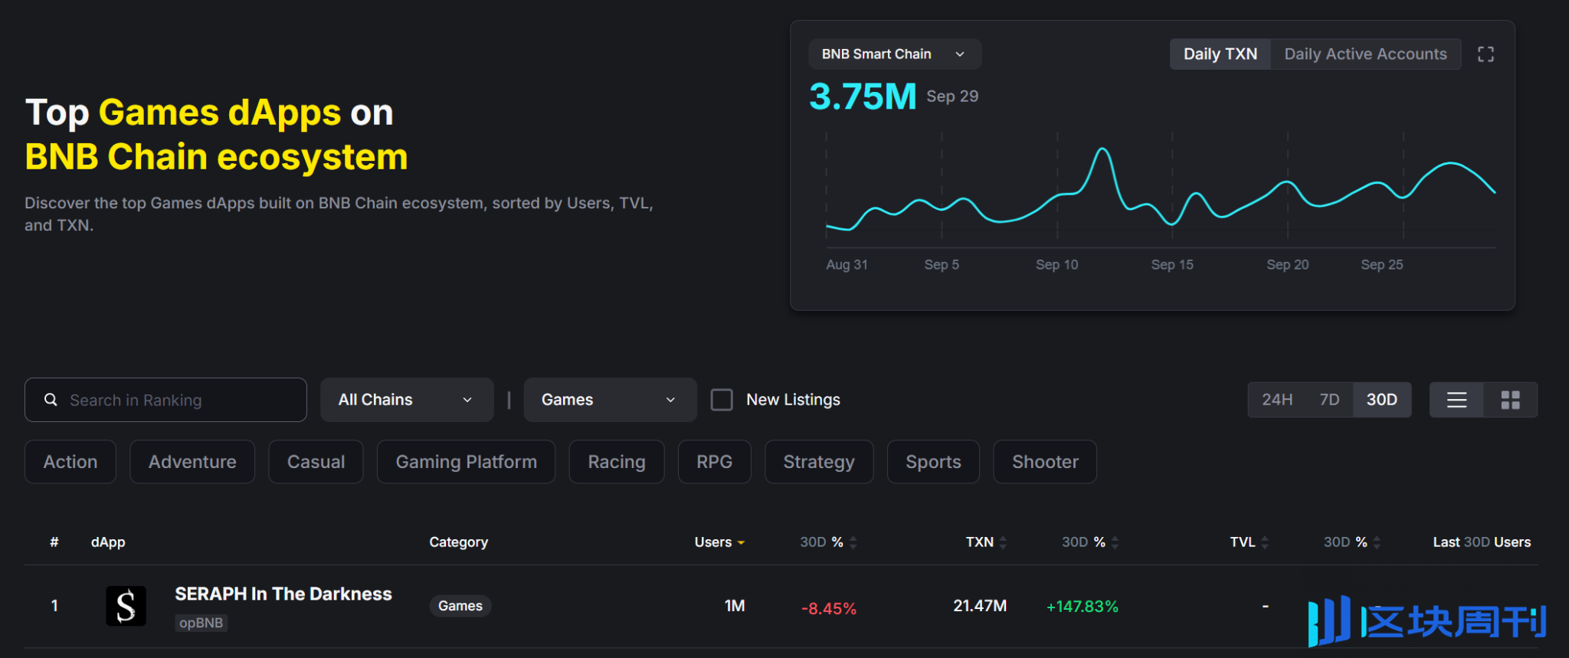1569x658 pixels.
Task: Filter by Casual games
Action: (x=316, y=462)
